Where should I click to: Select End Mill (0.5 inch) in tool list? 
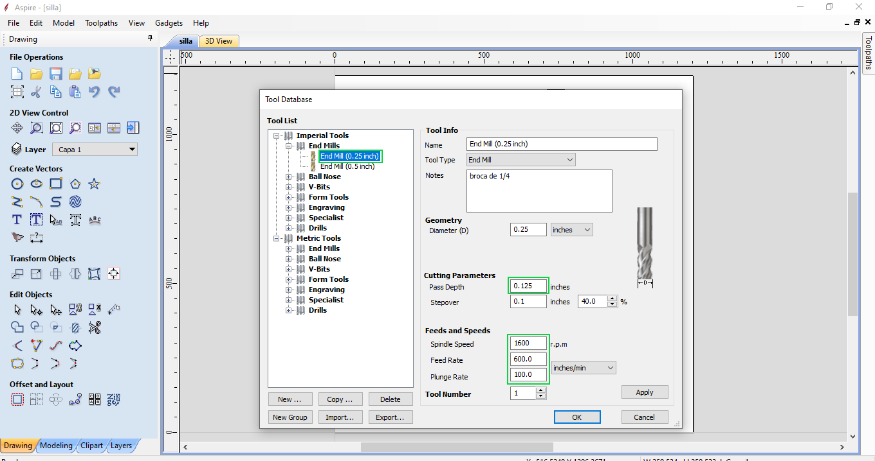(347, 166)
